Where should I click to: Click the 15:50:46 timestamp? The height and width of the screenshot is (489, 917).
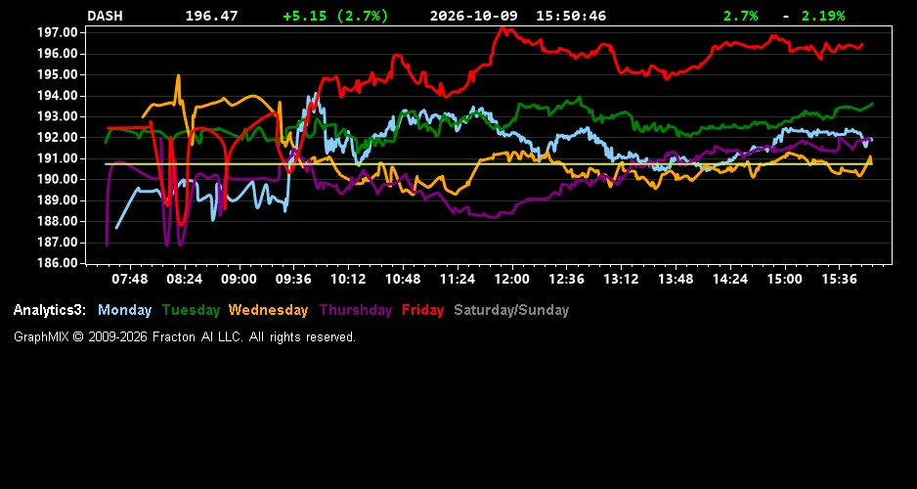point(571,16)
